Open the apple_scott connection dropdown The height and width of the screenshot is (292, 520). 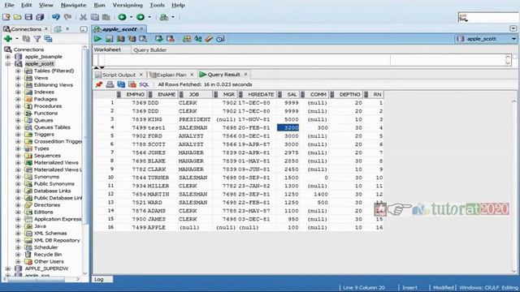(x=513, y=39)
